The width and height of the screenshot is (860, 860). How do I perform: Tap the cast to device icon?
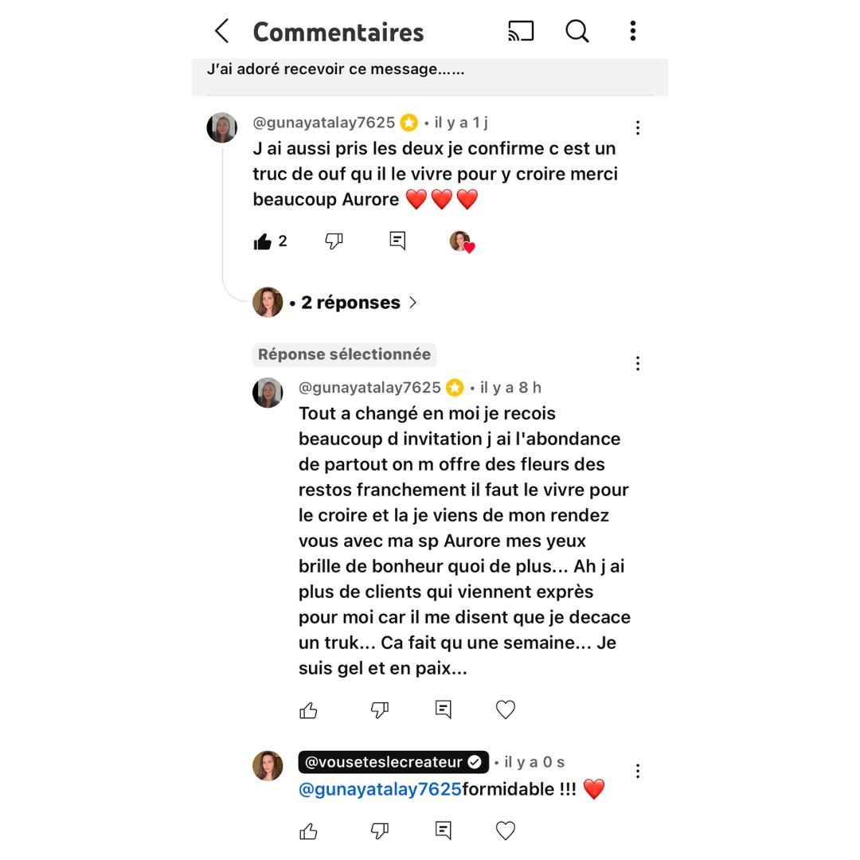(521, 31)
